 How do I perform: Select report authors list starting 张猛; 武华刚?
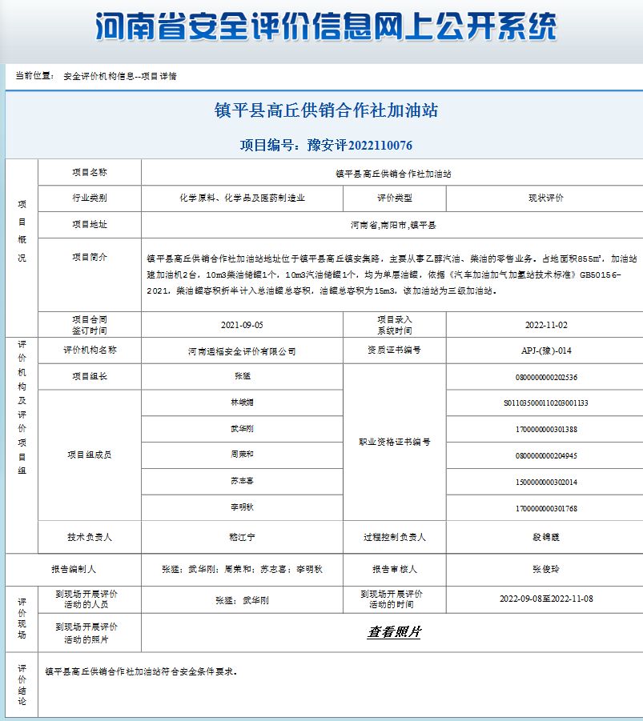point(242,569)
